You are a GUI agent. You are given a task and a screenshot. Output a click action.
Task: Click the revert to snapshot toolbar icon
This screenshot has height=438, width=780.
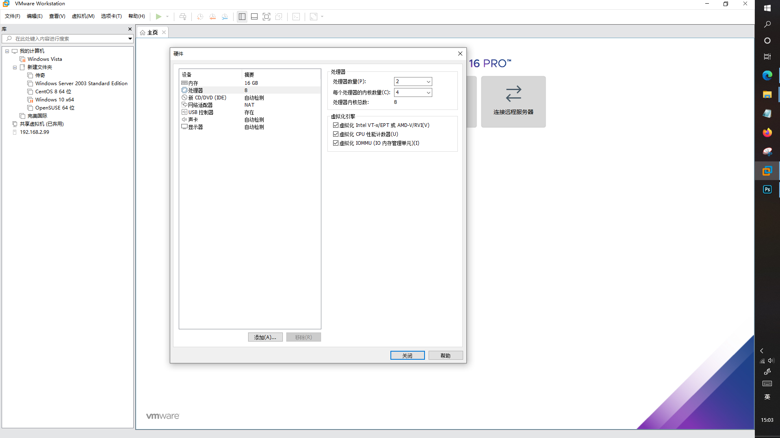[212, 17]
